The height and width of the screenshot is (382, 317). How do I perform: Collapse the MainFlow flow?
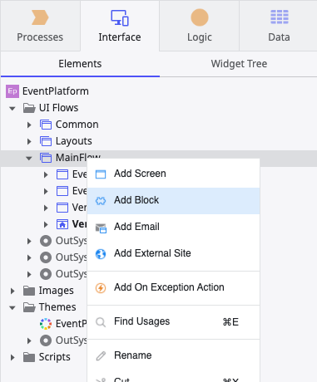29,158
